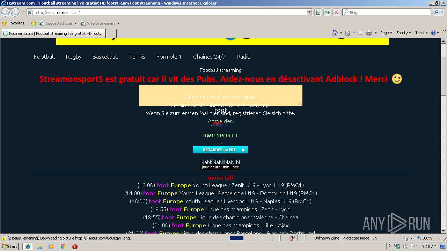Open the Favorites star panel
This screenshot has height=251, width=447.
[x=13, y=23]
